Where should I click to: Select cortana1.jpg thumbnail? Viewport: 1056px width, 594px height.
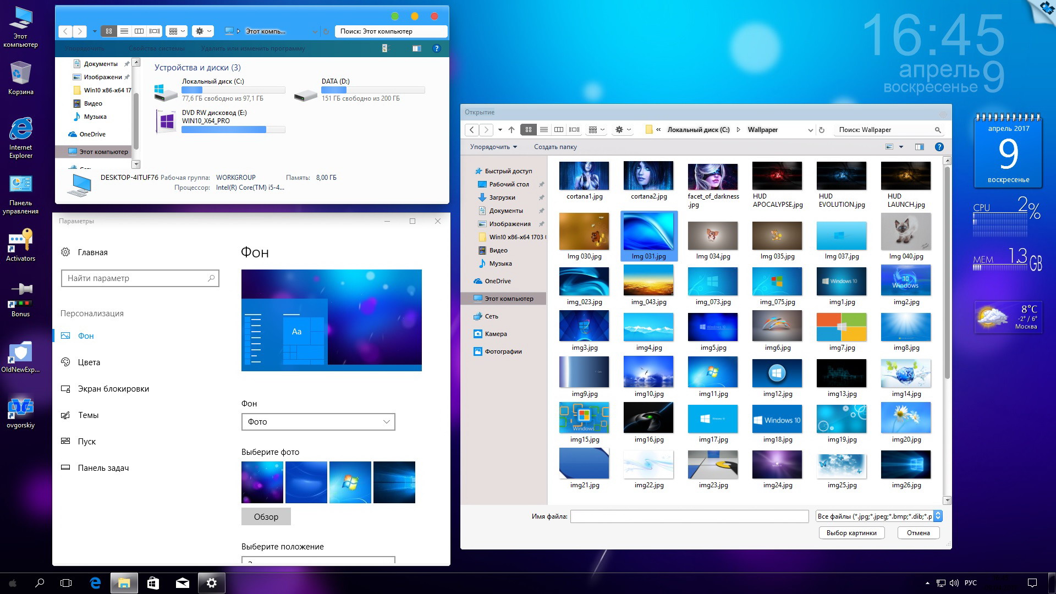[584, 181]
